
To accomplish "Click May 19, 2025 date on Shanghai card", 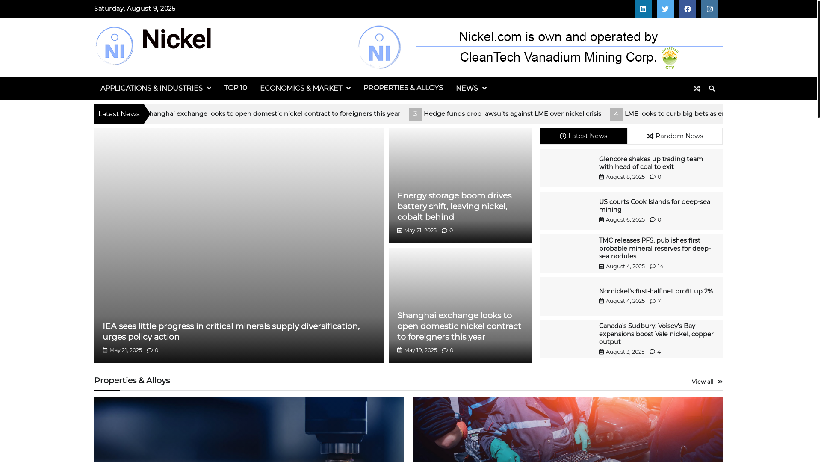I will tap(420, 350).
